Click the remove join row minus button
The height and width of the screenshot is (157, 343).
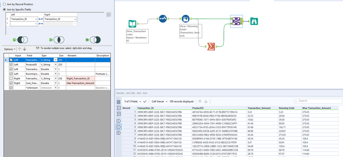109,14
